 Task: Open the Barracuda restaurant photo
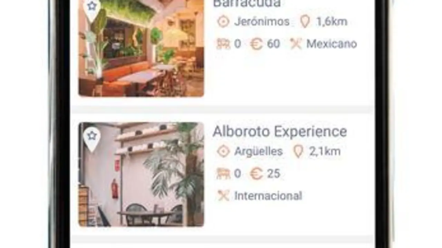coord(141,48)
